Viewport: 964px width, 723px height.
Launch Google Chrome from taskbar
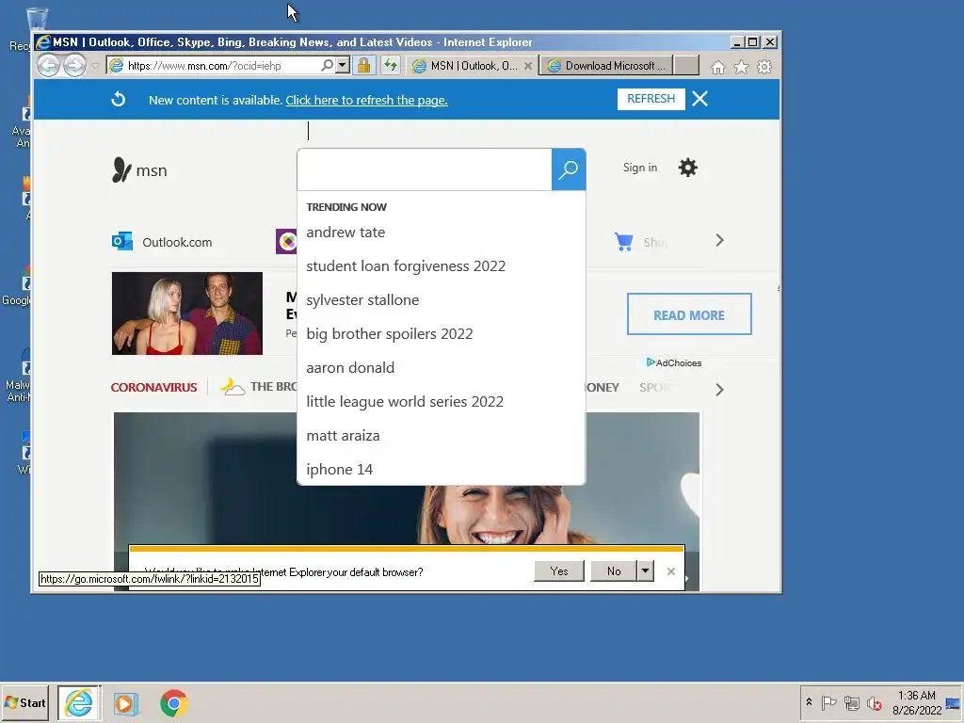point(174,703)
